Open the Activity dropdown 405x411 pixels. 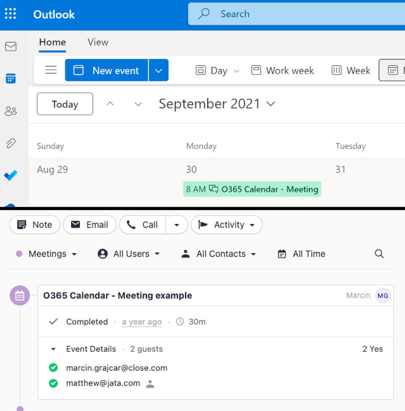point(226,225)
